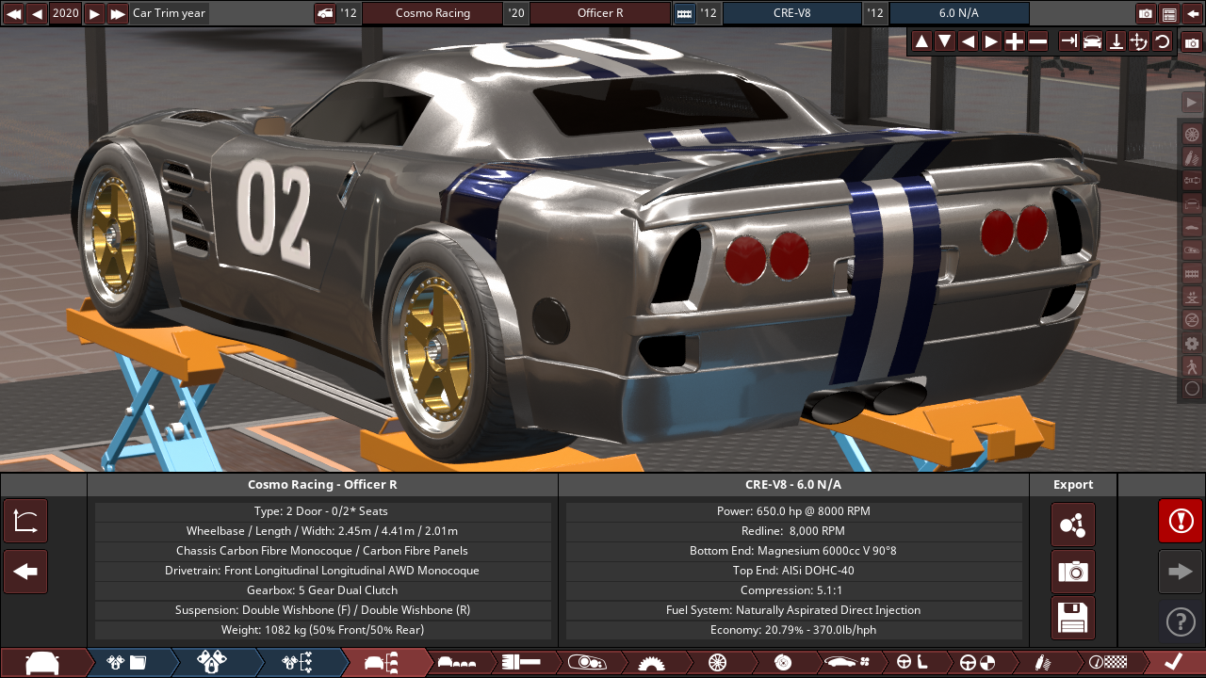This screenshot has height=678, width=1206.
Task: Select the Cosmo Racing model name
Action: point(432,13)
